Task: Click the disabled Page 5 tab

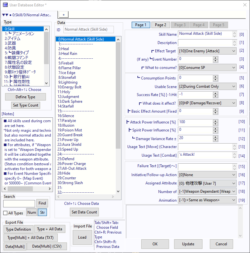Action: (x=218, y=25)
